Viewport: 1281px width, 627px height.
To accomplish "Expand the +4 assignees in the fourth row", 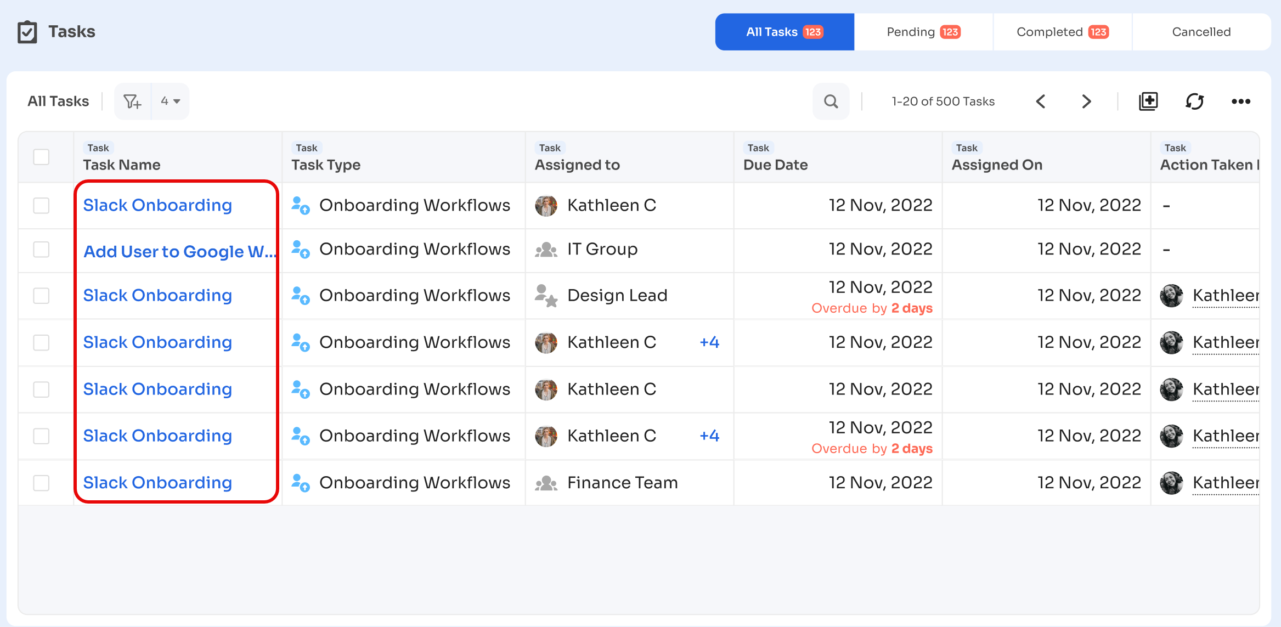I will [709, 342].
